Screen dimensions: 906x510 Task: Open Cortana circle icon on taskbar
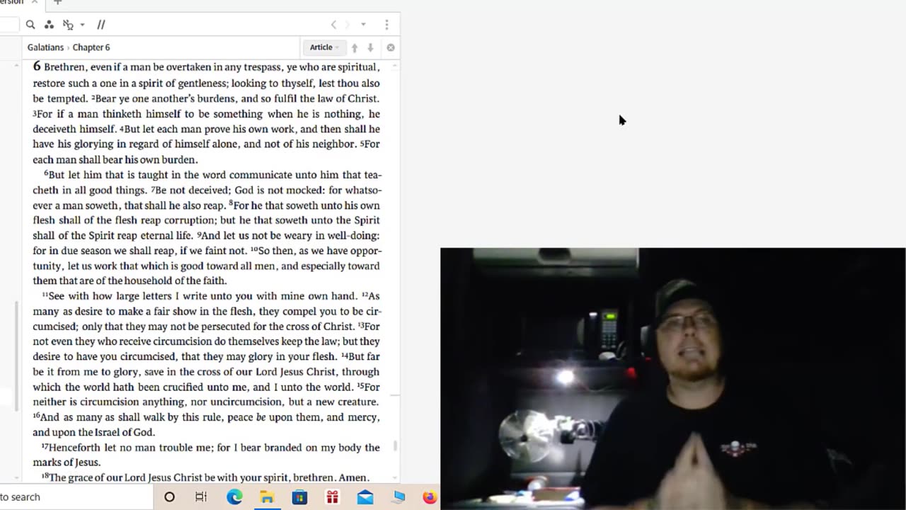169,497
